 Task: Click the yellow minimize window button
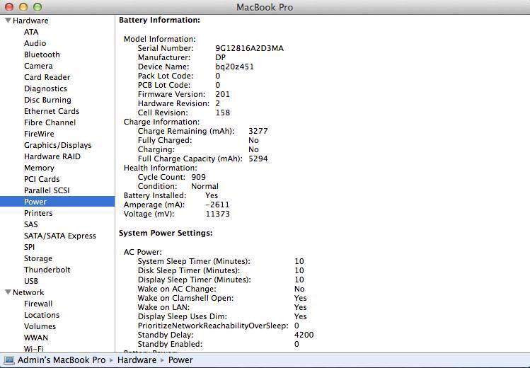[x=23, y=7]
